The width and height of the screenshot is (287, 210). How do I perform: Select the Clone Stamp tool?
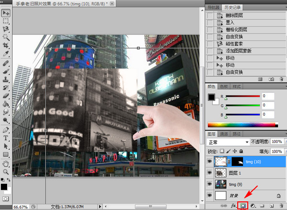[x=6, y=79]
